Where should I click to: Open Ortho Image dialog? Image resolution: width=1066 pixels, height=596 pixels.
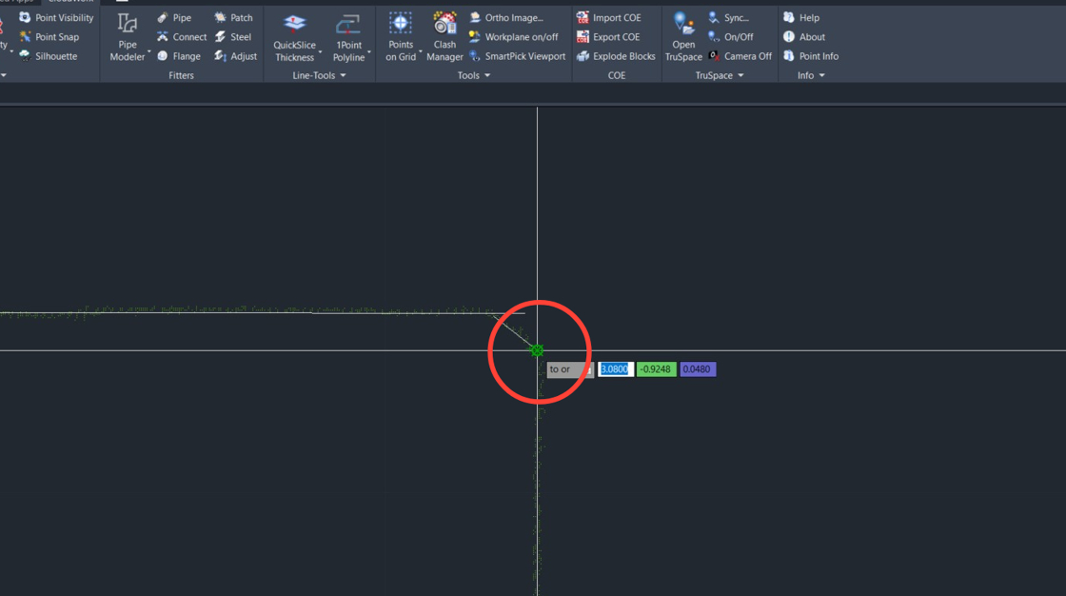pyautogui.click(x=505, y=18)
